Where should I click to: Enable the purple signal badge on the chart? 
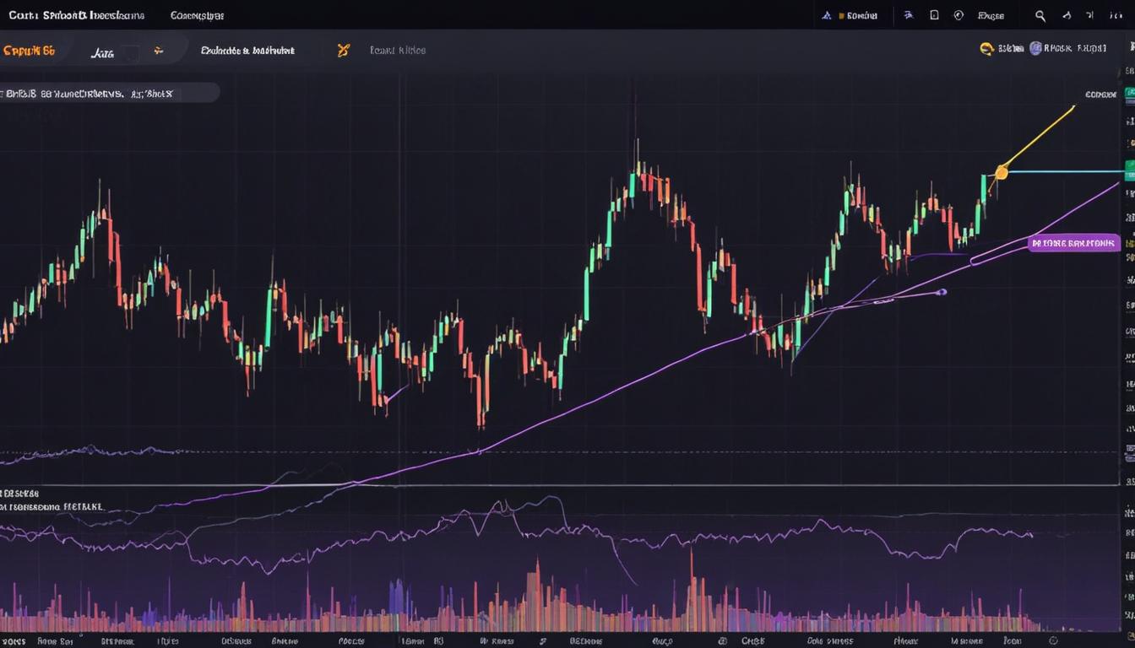[1073, 242]
